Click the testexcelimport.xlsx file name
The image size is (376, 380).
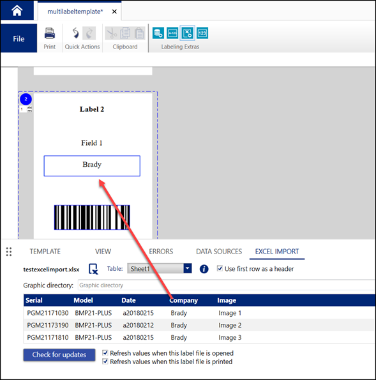[x=51, y=270]
